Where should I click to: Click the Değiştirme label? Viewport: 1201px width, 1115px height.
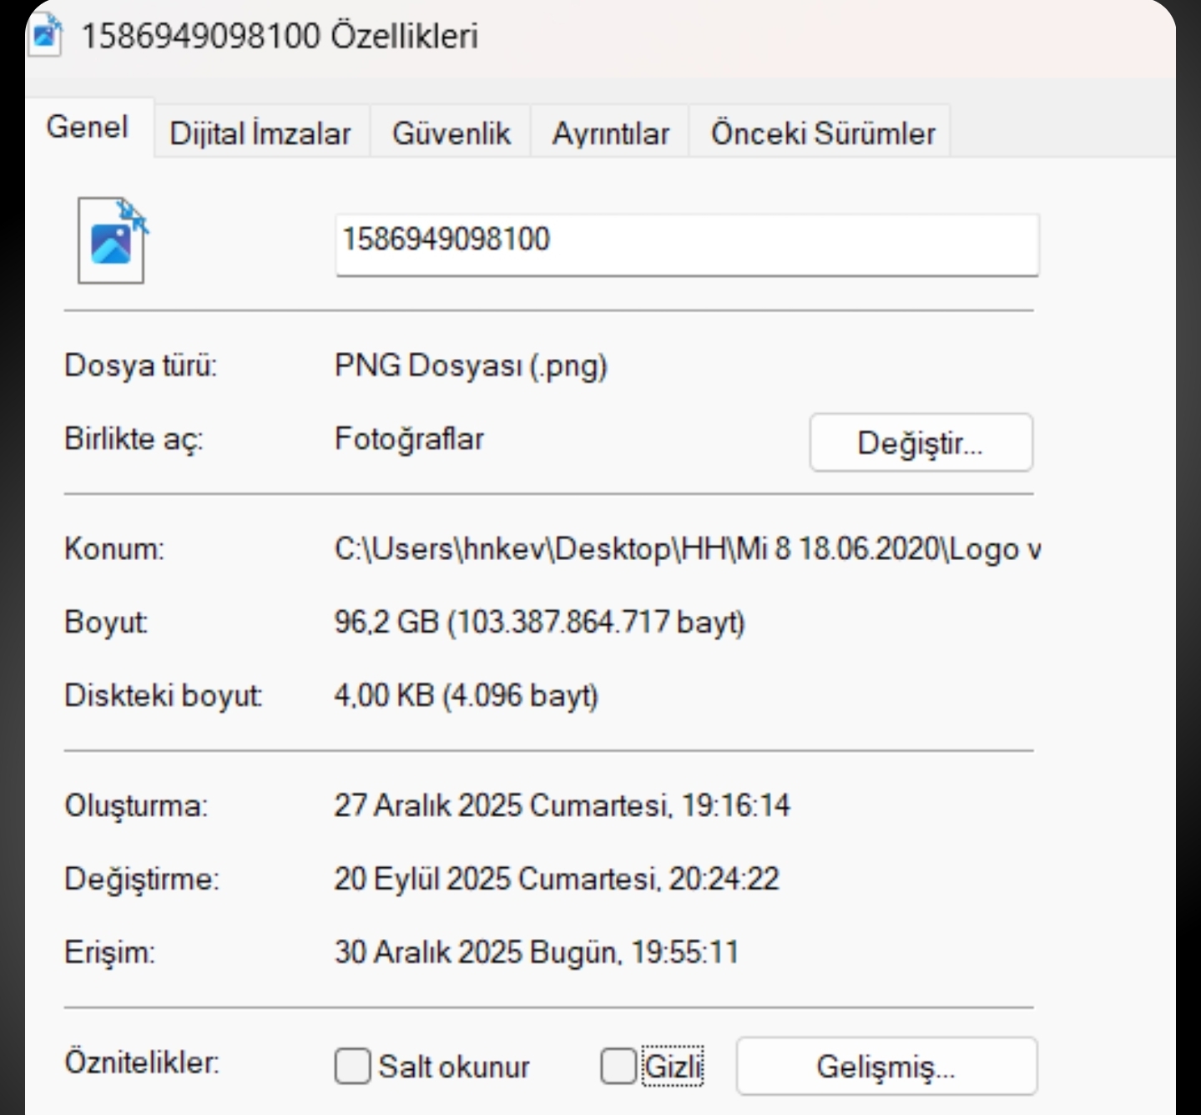(x=142, y=880)
